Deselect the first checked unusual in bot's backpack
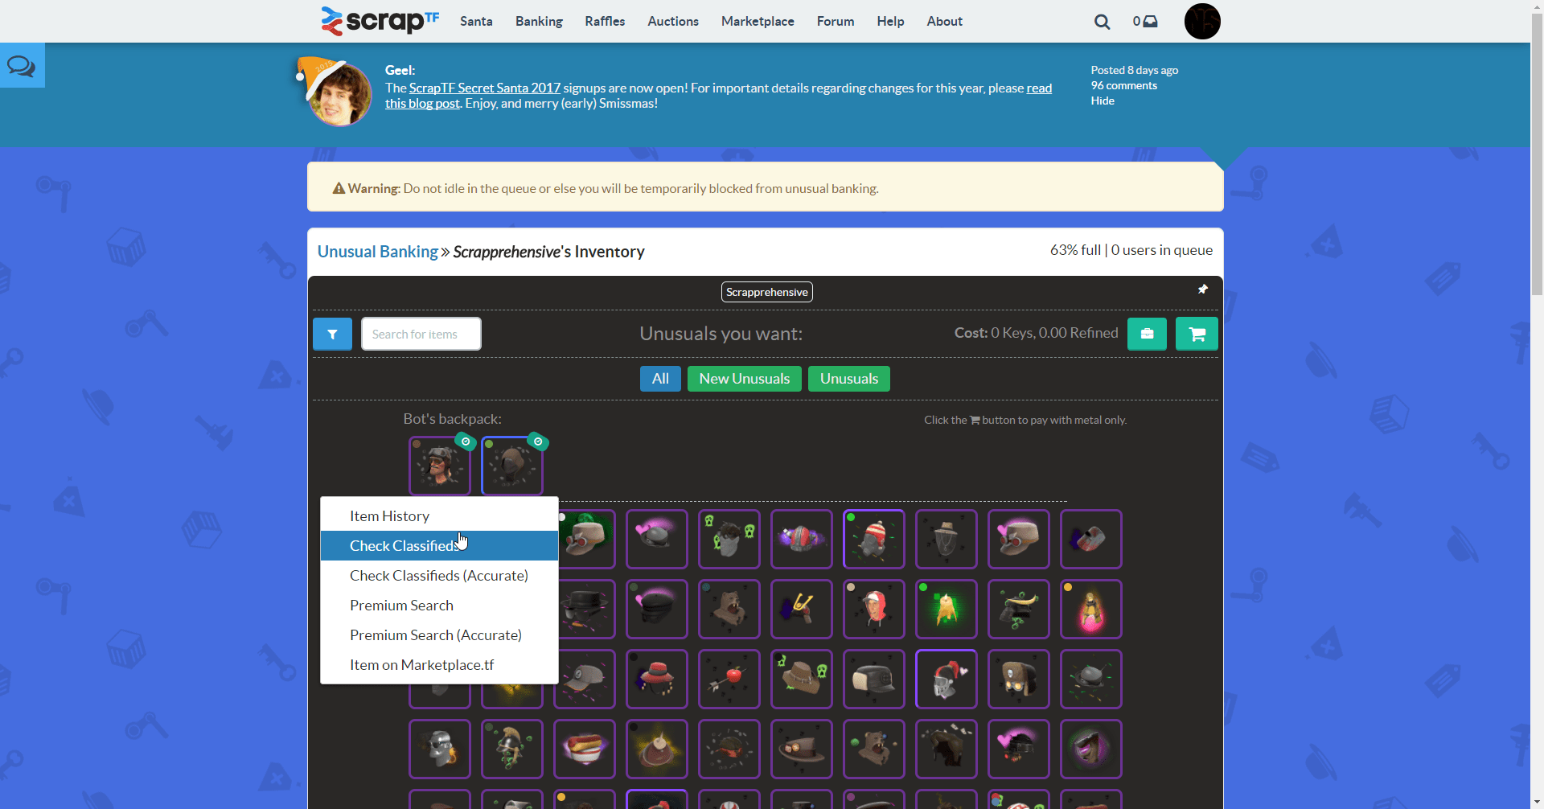The width and height of the screenshot is (1544, 809). coord(465,441)
